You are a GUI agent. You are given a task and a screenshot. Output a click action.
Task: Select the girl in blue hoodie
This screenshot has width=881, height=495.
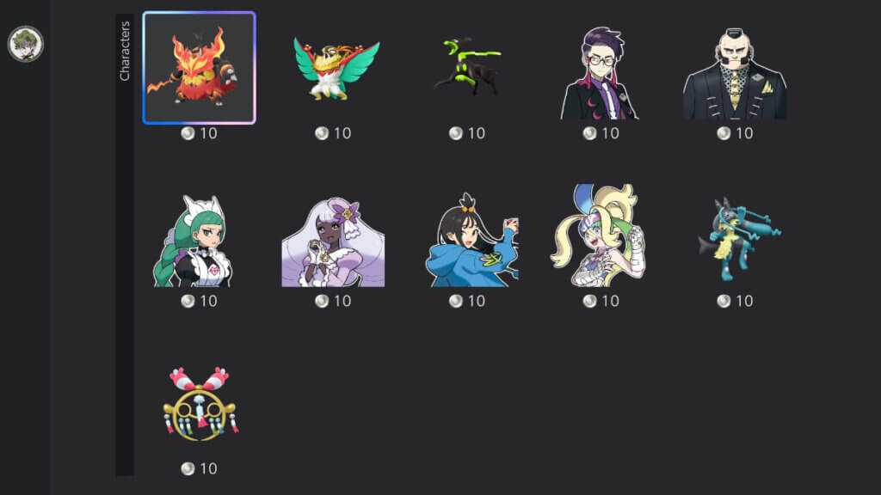click(472, 240)
